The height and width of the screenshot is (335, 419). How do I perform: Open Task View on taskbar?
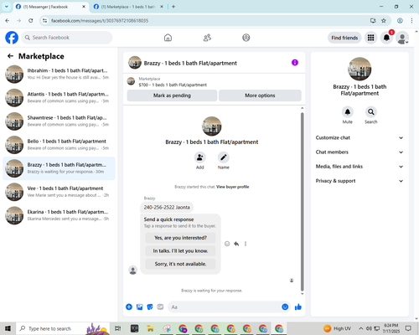pyautogui.click(x=118, y=328)
